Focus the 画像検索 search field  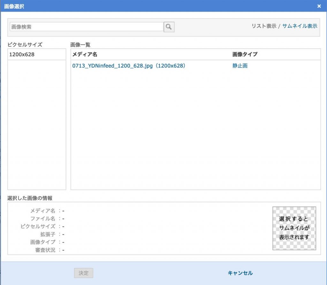[x=87, y=27]
